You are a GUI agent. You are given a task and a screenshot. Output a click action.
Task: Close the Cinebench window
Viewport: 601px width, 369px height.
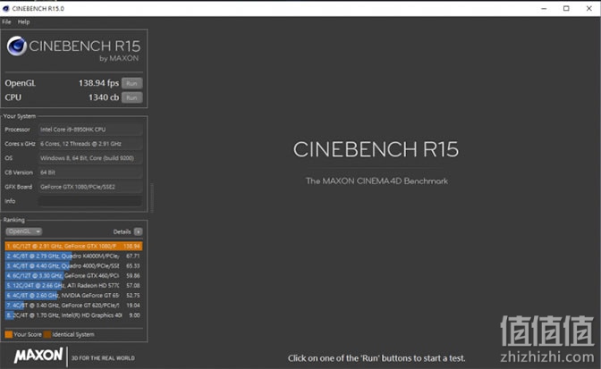(589, 8)
